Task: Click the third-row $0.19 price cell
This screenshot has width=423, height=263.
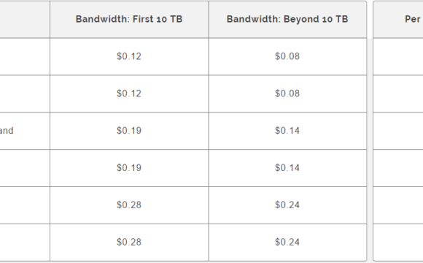Action: 129,131
